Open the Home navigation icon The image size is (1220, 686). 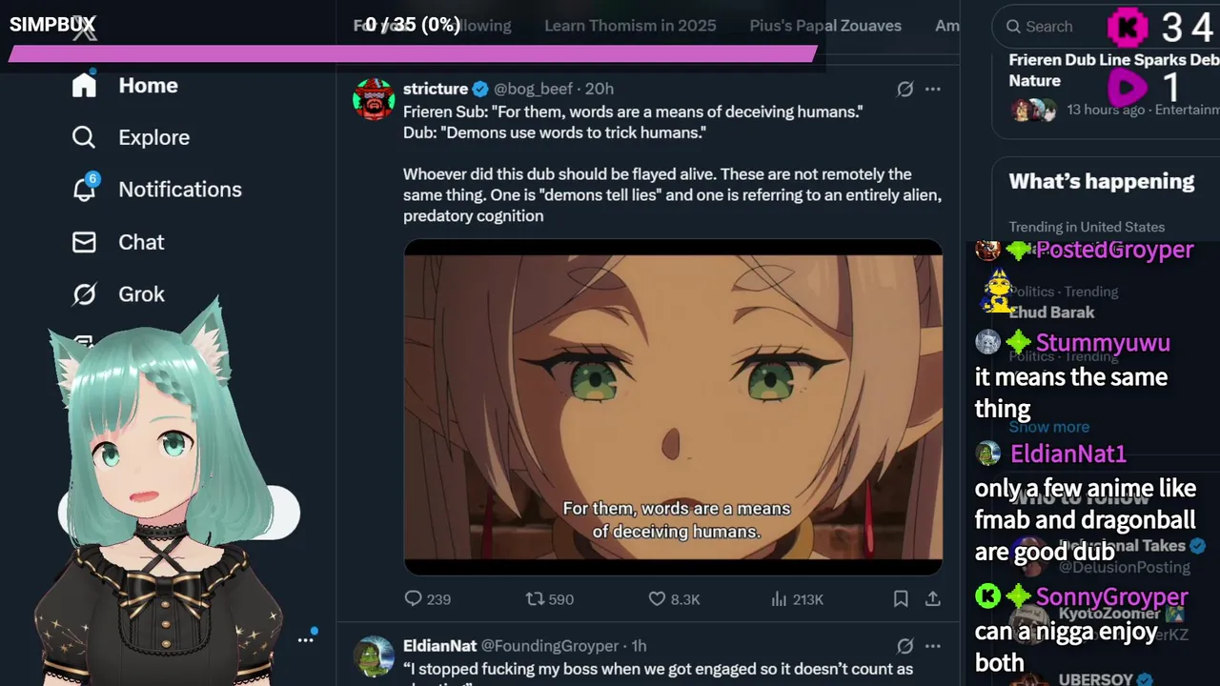[84, 85]
